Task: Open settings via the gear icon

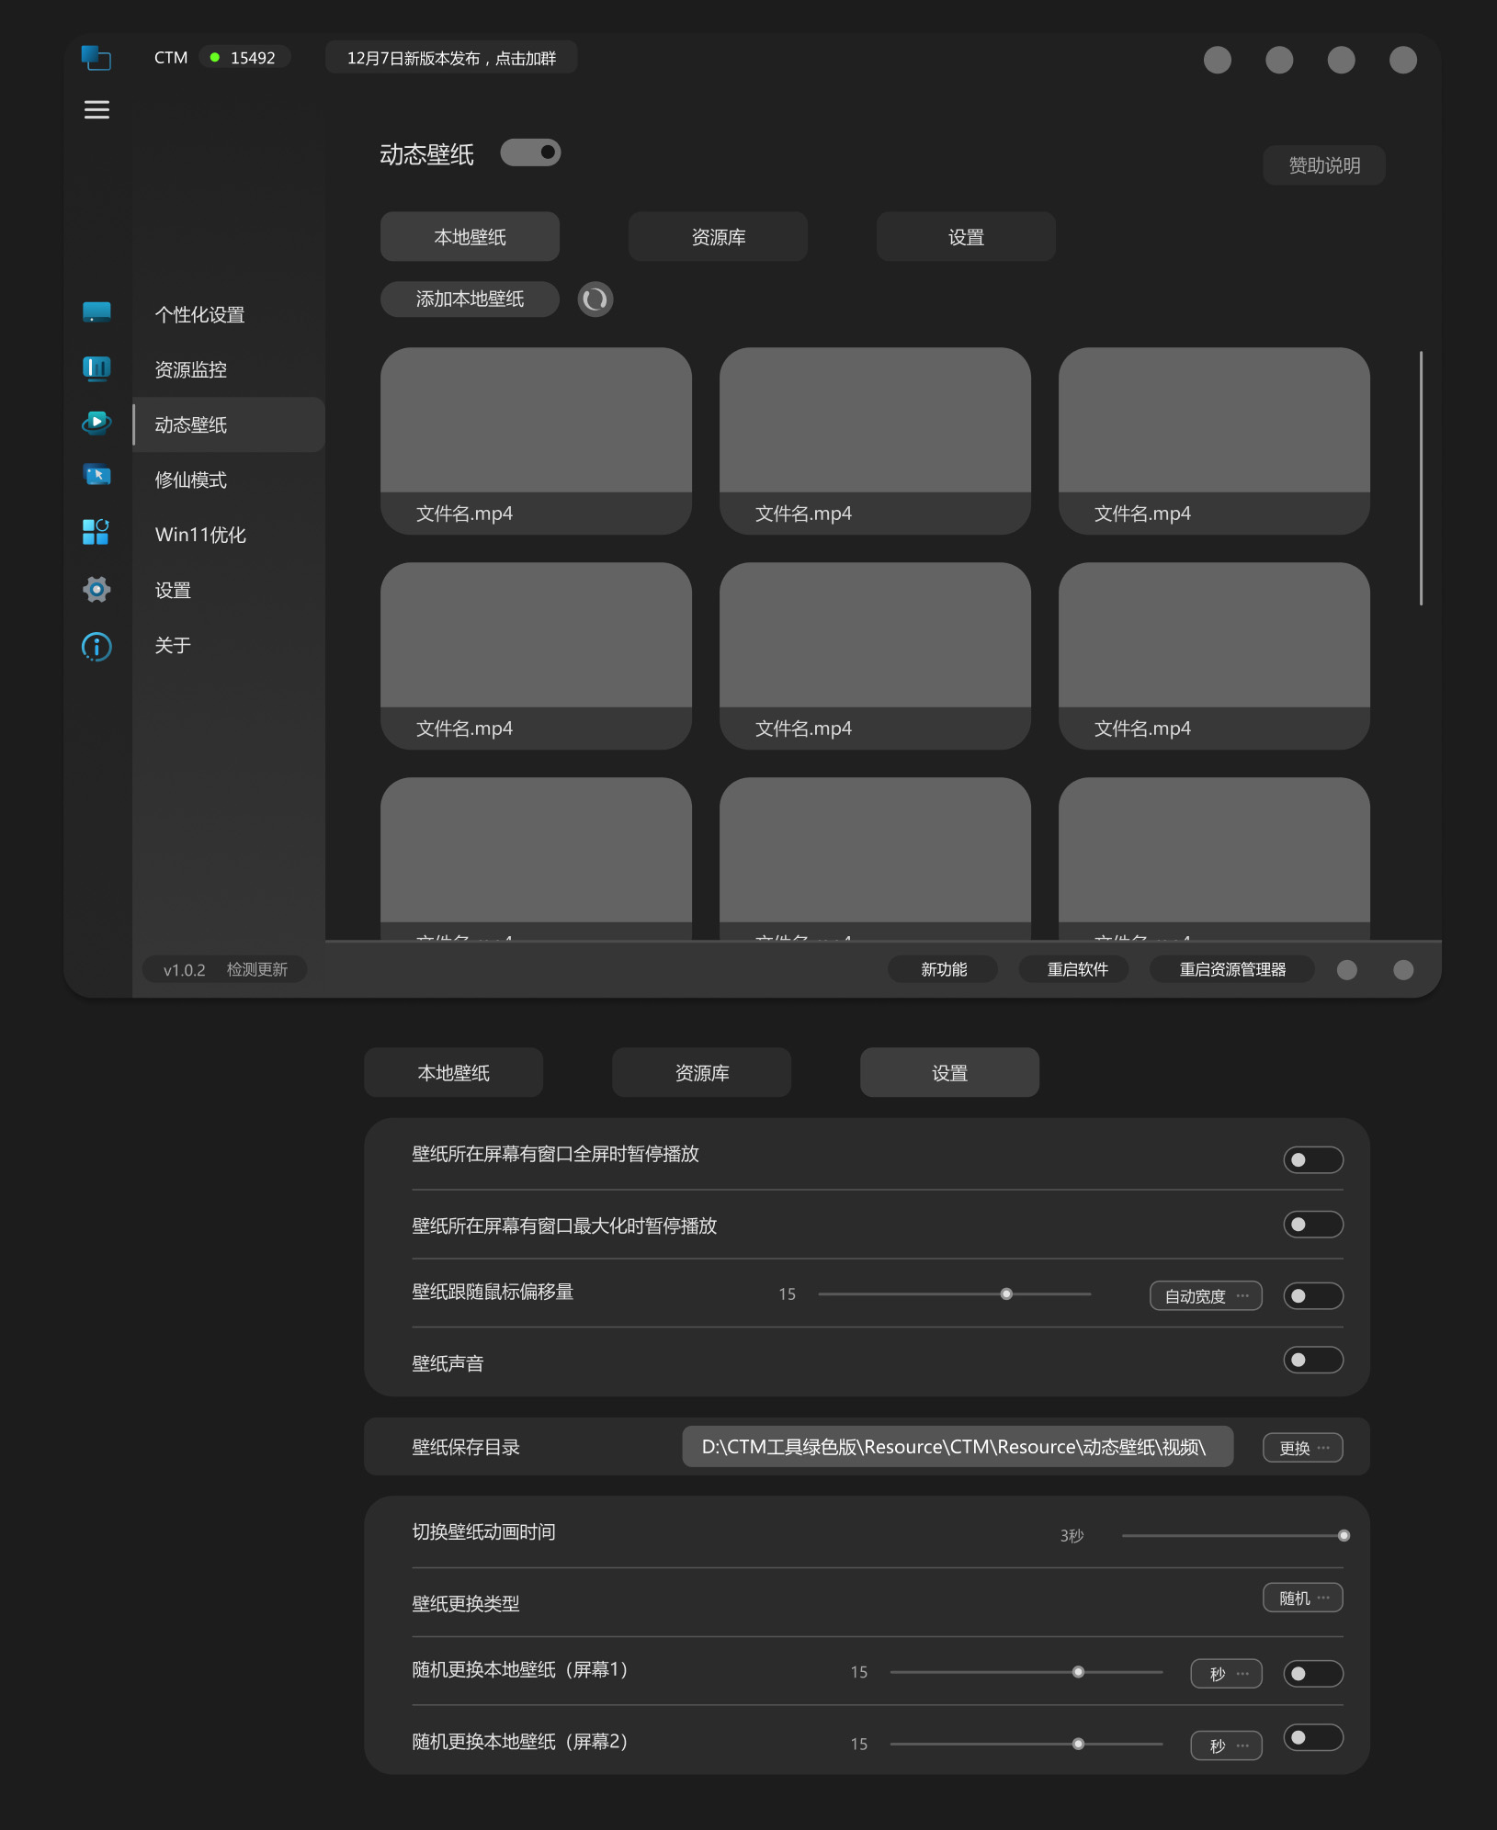Action: click(x=96, y=589)
